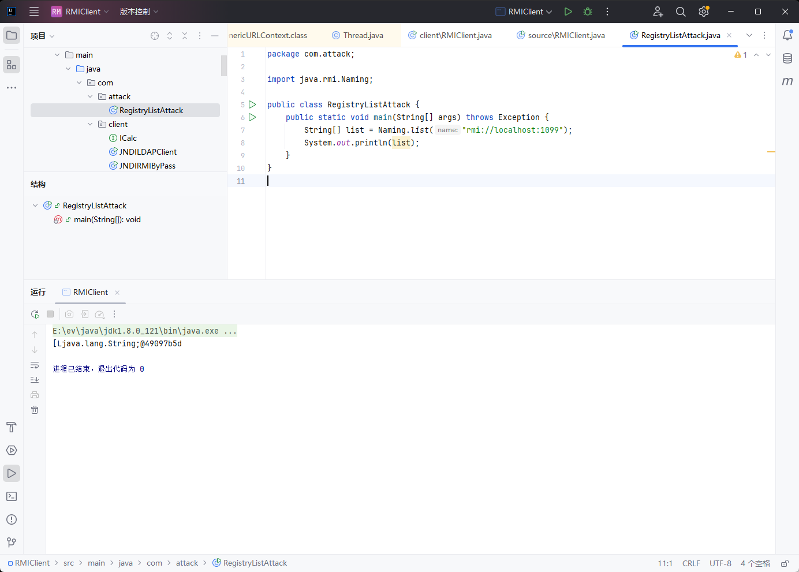The image size is (799, 572).
Task: Open the 版本控制 dropdown menu
Action: (x=139, y=12)
